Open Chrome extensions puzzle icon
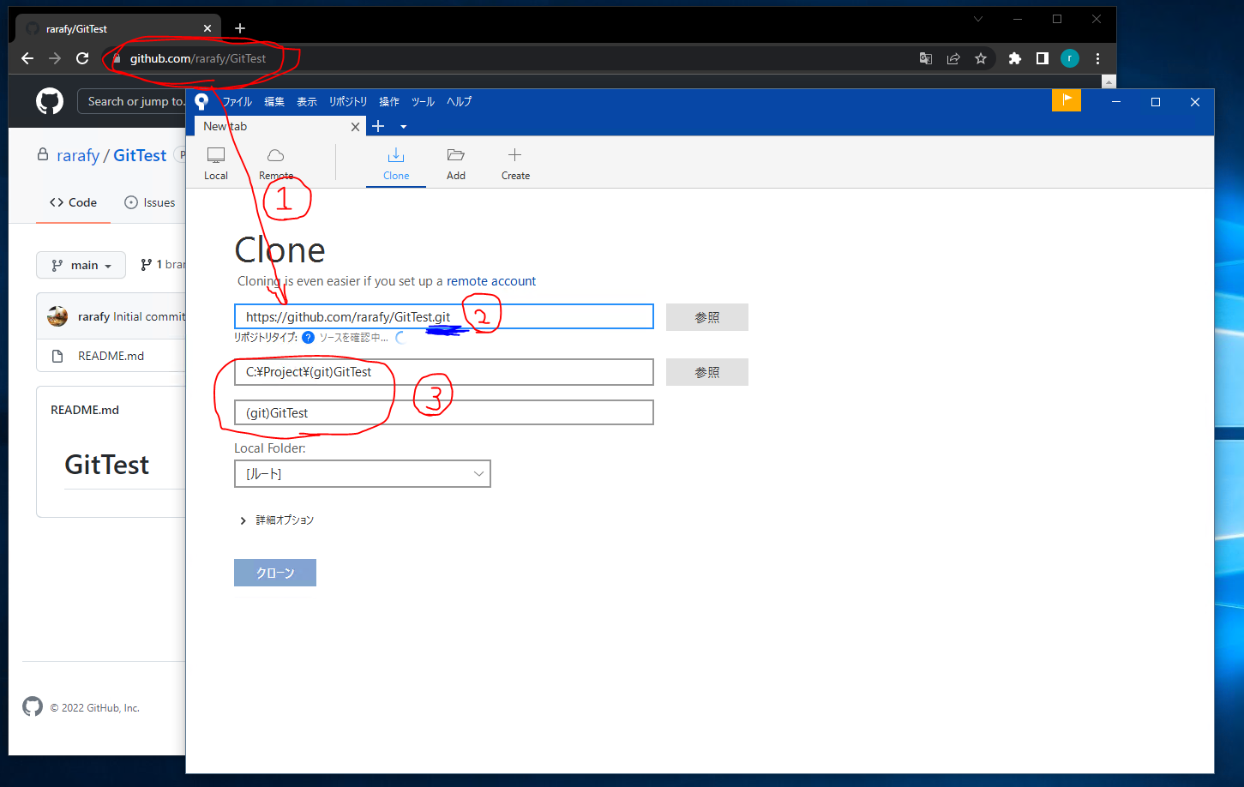1244x787 pixels. (1014, 58)
